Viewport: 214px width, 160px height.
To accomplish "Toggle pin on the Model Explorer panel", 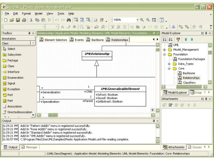I will (206, 33).
